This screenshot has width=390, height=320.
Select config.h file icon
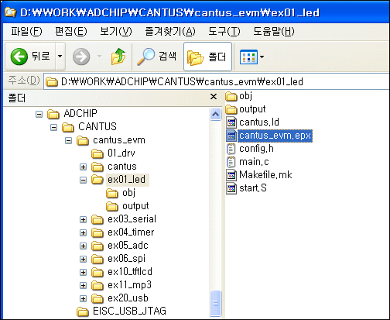(x=231, y=149)
